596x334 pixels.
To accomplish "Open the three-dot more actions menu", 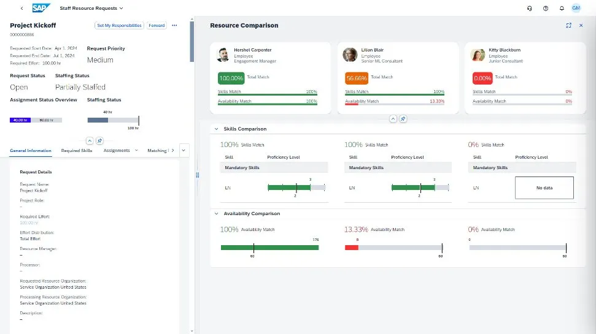I will 174,26.
